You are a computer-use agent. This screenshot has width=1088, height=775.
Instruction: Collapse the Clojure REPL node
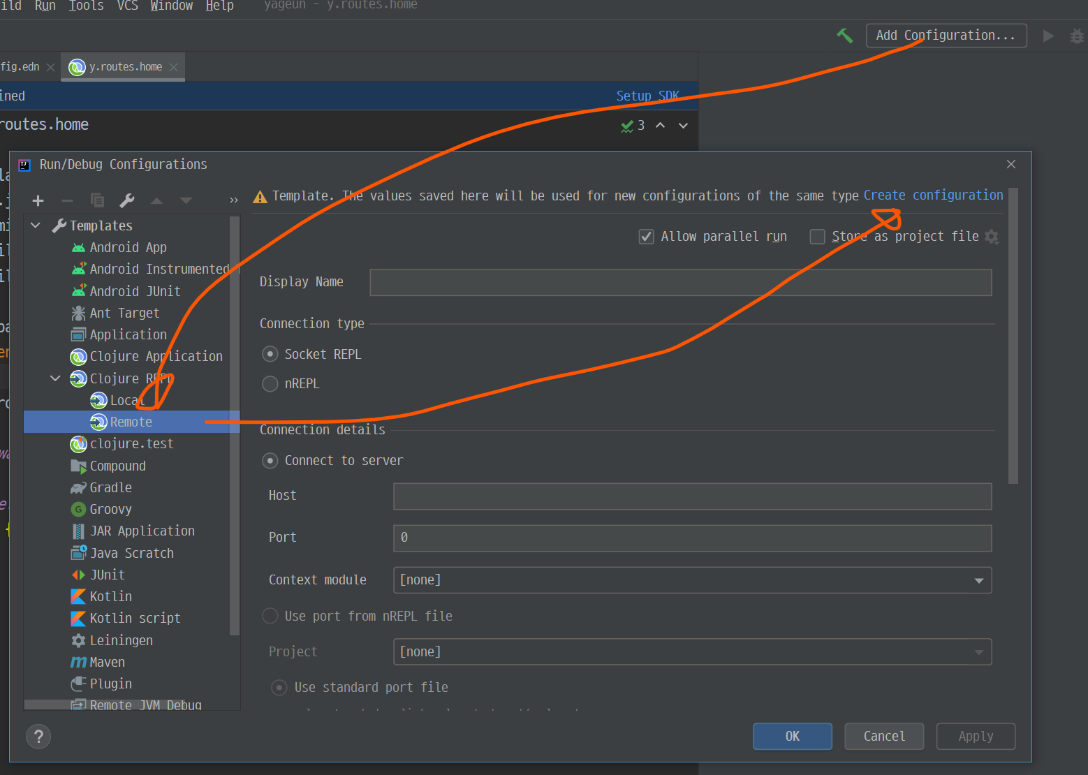click(x=55, y=378)
